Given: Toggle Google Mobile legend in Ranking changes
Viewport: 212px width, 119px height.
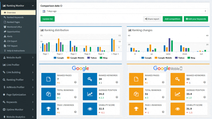Looking at the screenshot, I should tap(163, 58).
